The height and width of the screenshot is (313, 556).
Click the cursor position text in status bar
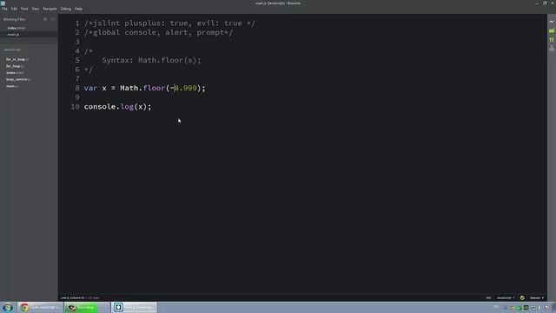(x=72, y=297)
